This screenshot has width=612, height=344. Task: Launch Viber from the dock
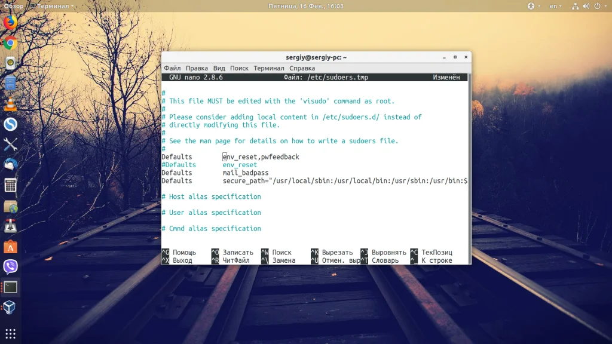10,267
